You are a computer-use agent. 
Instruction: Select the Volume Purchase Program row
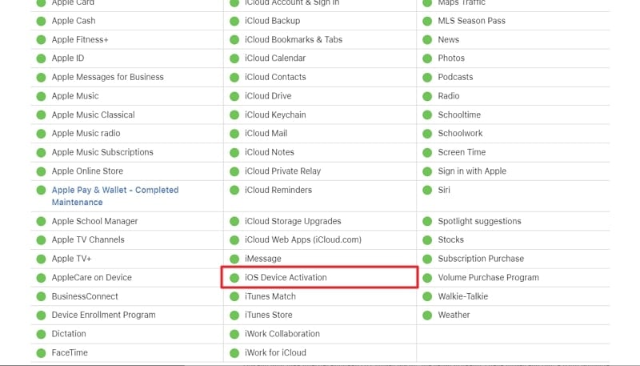pos(488,278)
